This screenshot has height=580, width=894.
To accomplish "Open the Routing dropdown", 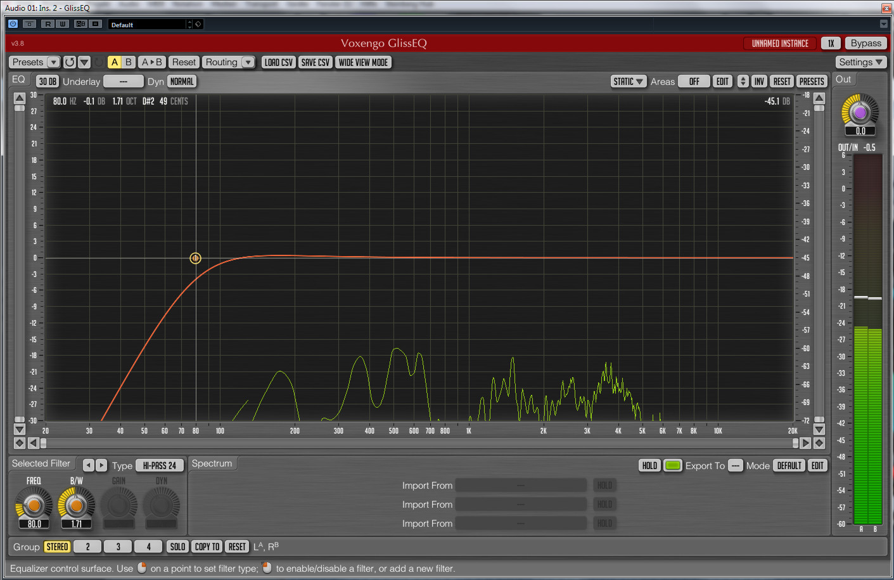I will (229, 62).
